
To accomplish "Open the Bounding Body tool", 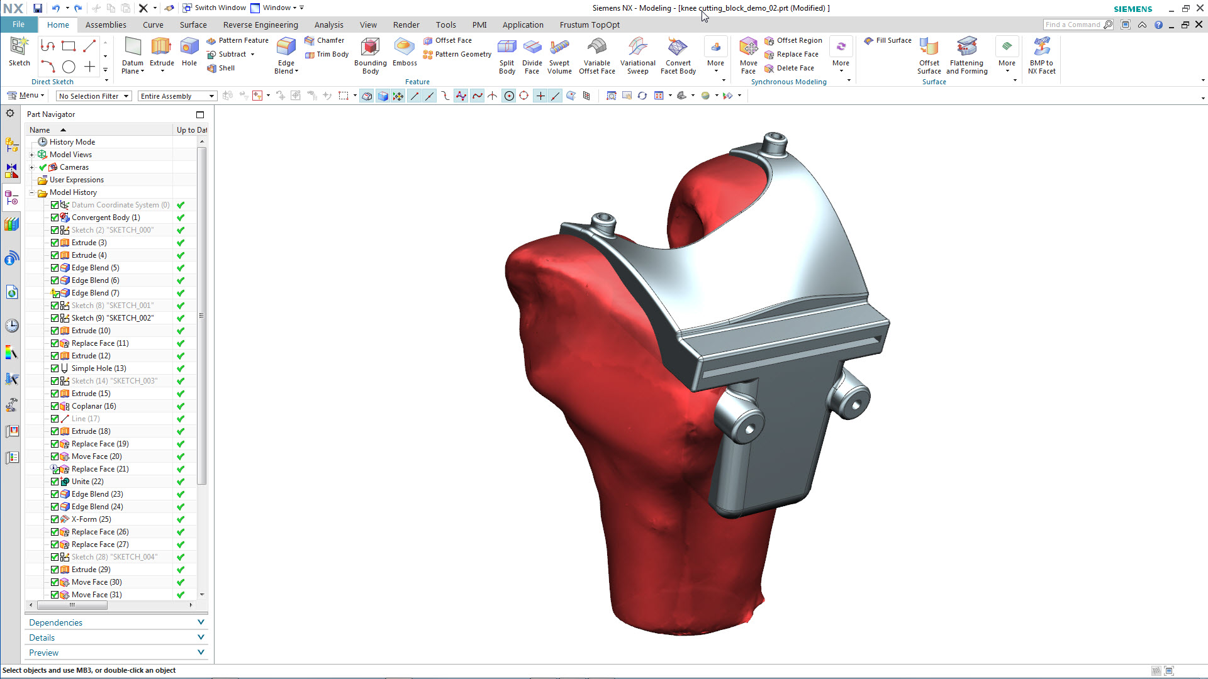I will tap(370, 48).
